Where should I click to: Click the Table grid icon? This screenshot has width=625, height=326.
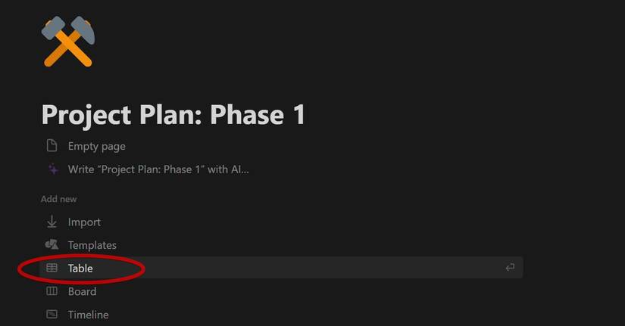click(52, 268)
